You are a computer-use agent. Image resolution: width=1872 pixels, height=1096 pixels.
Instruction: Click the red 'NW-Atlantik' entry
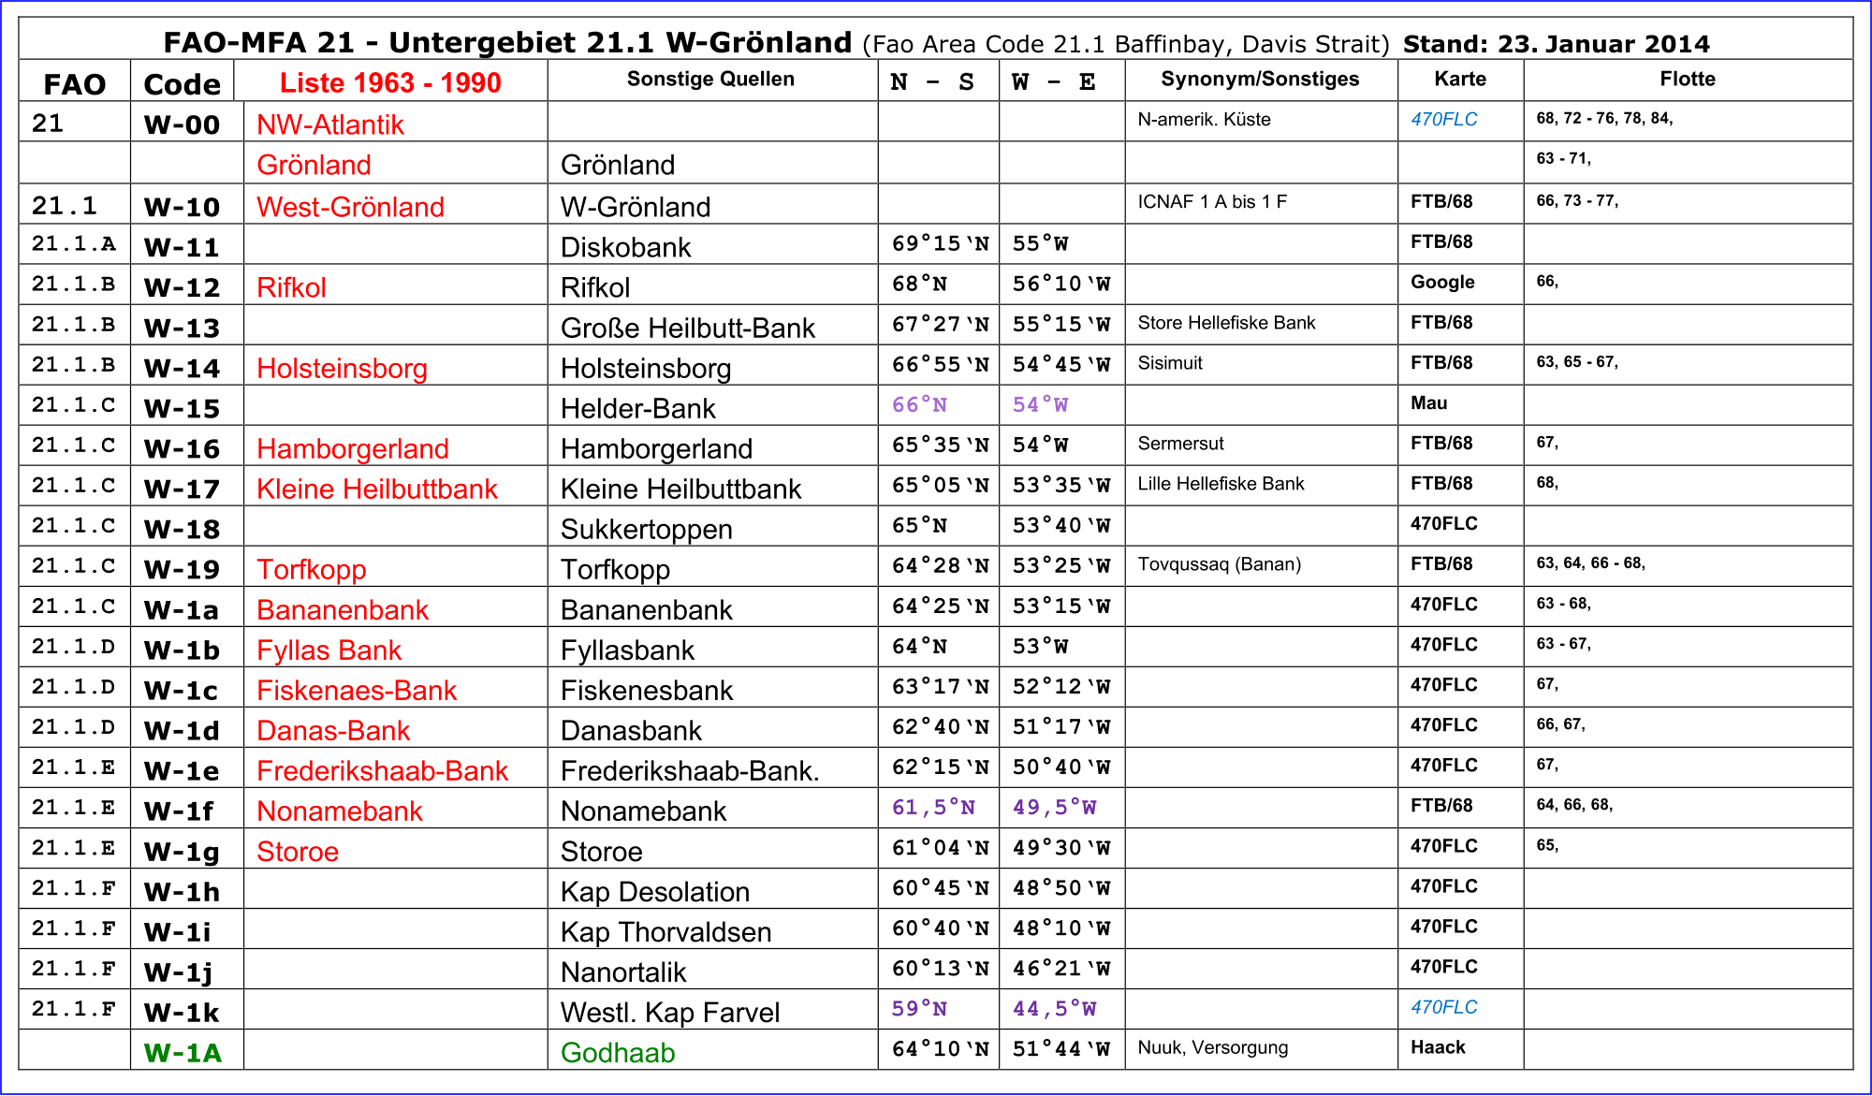[x=329, y=124]
